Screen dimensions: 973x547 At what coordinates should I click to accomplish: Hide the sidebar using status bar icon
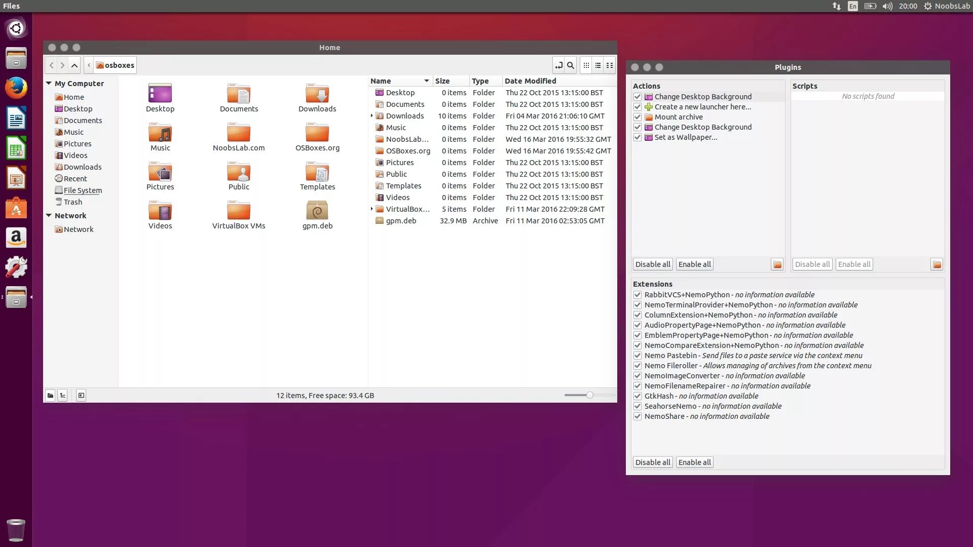pyautogui.click(x=81, y=396)
